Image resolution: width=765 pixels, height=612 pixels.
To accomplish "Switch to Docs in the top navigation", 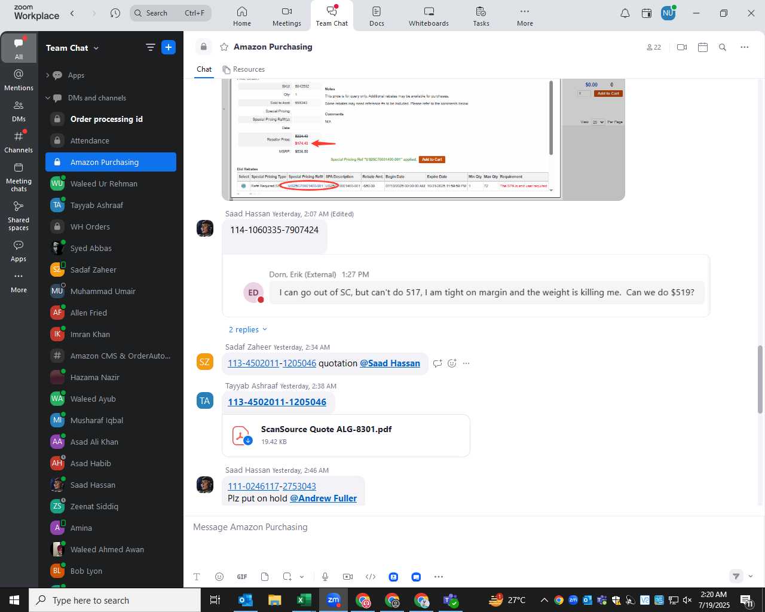I will click(377, 16).
